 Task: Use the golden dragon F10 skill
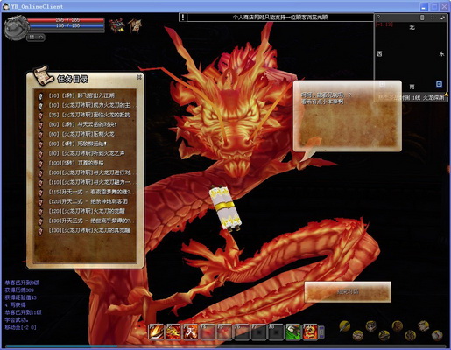pos(310,332)
